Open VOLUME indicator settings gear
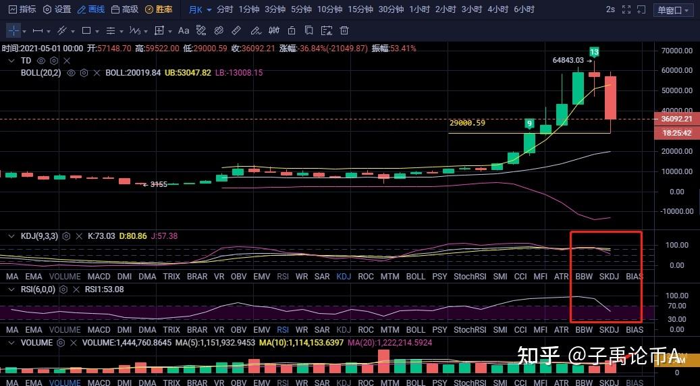Viewport: 700px width, 386px height. tap(61, 343)
